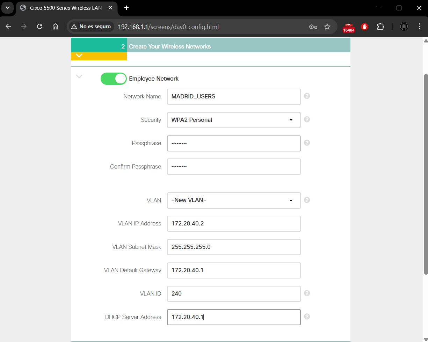Screen dimensions: 428x342
Task: Click the scrollbar down arrow
Action: pyautogui.click(x=425, y=339)
